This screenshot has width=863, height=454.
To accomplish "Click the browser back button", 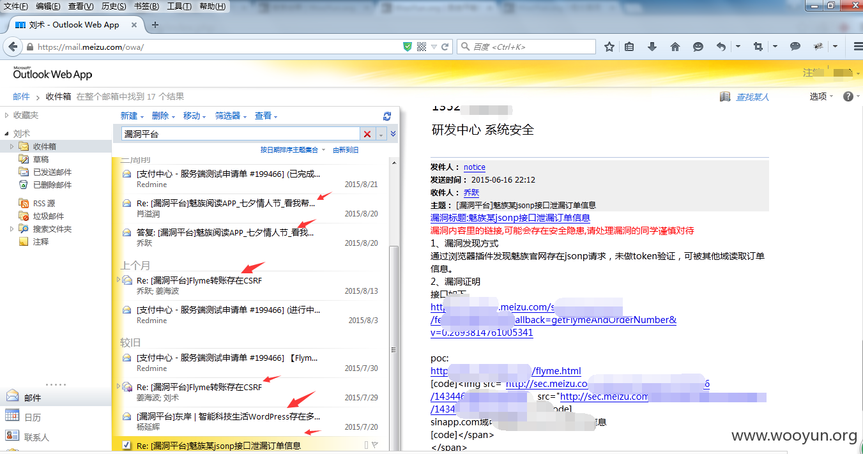I will [x=11, y=47].
